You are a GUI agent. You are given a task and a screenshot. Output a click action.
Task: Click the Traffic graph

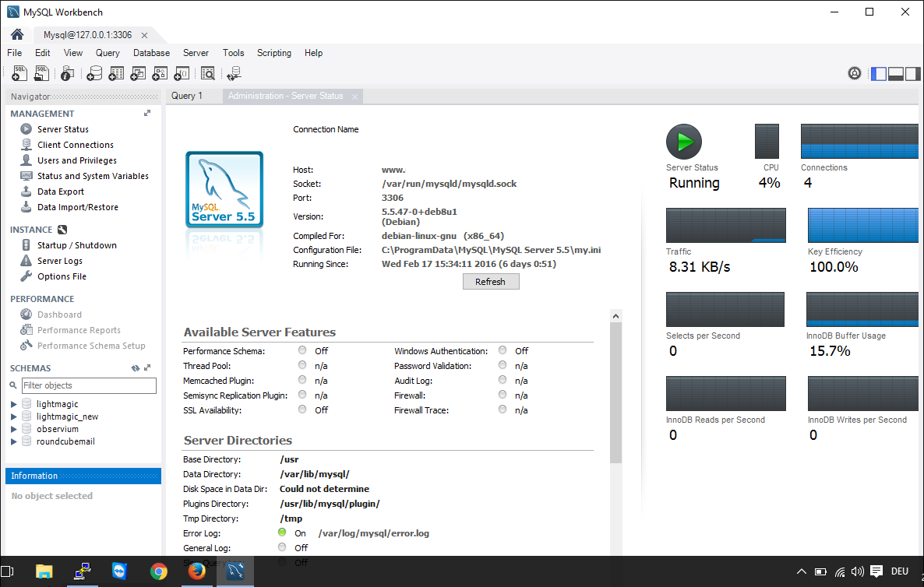(x=726, y=225)
